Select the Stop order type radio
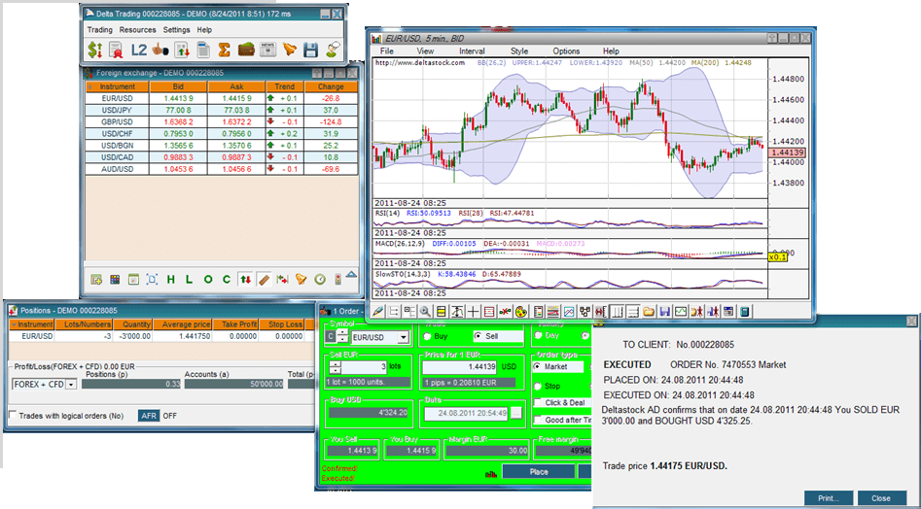Image resolution: width=921 pixels, height=509 pixels. pos(538,387)
